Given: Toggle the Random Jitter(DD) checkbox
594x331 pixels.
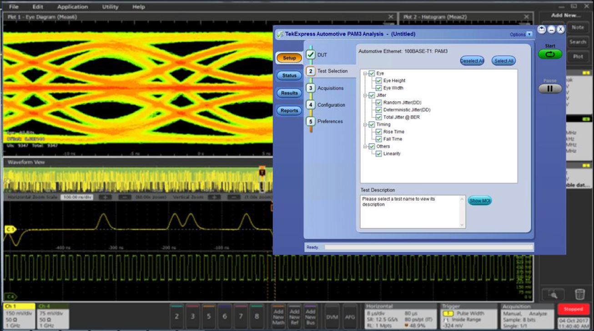Looking at the screenshot, I should coord(379,103).
